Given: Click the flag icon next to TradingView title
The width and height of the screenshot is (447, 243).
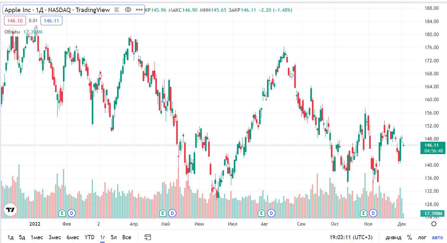Looking at the screenshot, I should pyautogui.click(x=117, y=10).
